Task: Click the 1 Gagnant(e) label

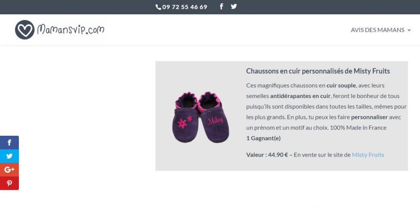Action: pyautogui.click(x=263, y=138)
